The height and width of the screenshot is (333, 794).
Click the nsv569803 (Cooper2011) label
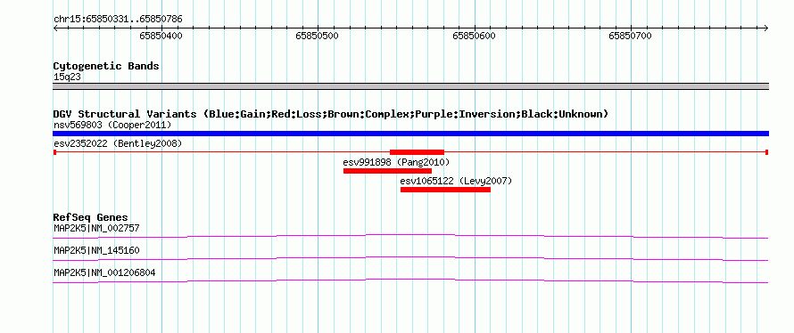[112, 125]
